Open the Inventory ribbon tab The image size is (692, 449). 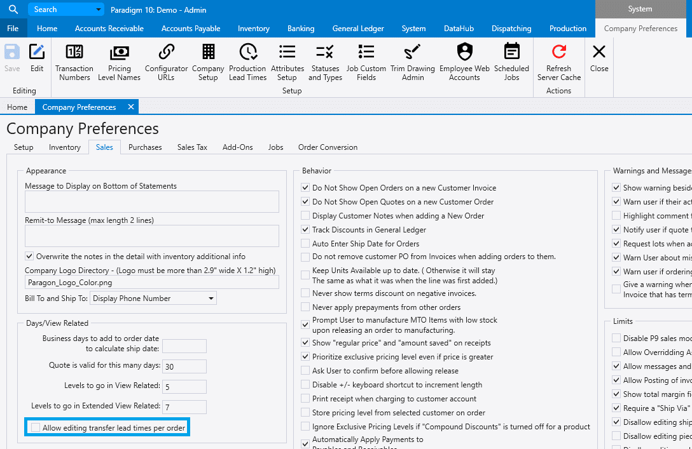pos(253,28)
